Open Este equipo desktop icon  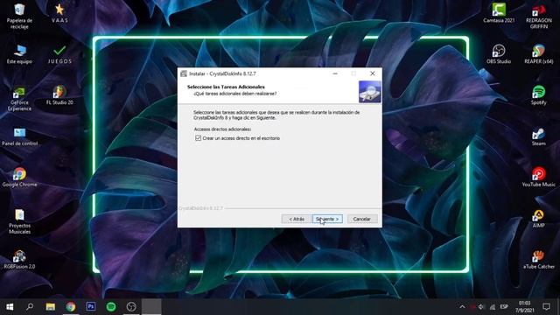coord(19,54)
